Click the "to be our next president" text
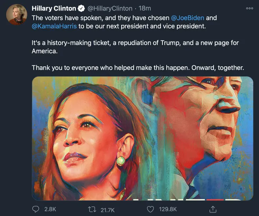 click(x=114, y=26)
